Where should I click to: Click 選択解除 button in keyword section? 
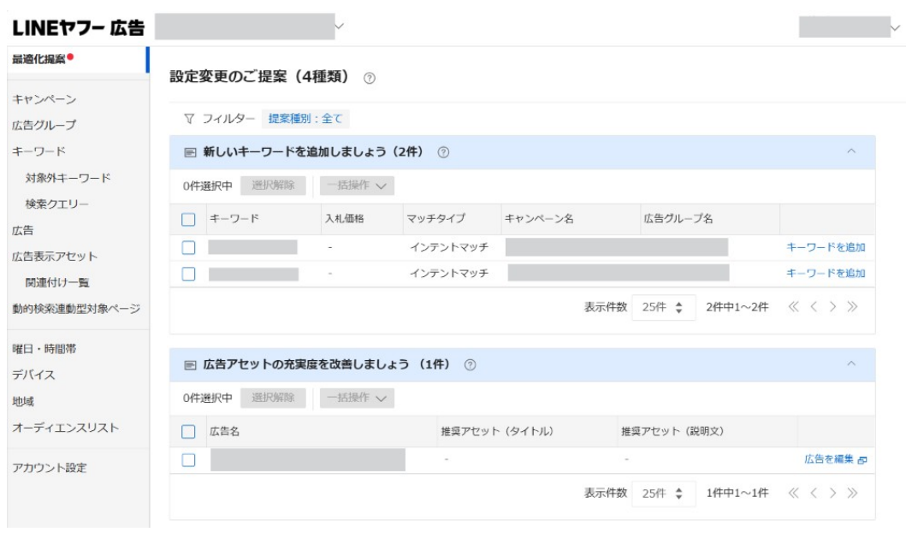click(x=273, y=186)
